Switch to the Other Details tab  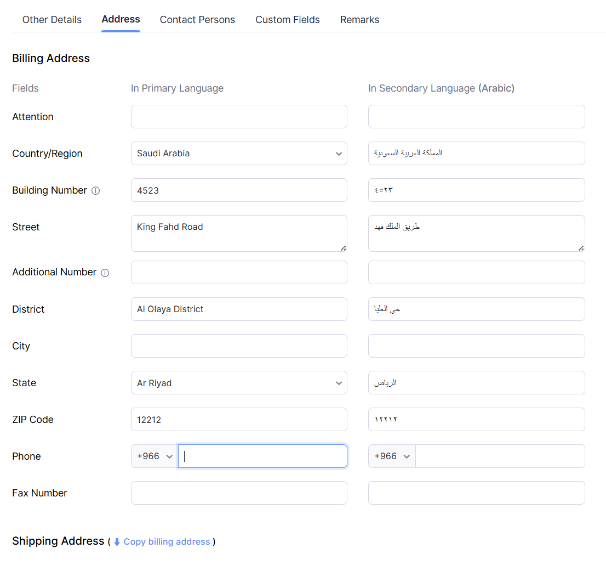pos(52,20)
